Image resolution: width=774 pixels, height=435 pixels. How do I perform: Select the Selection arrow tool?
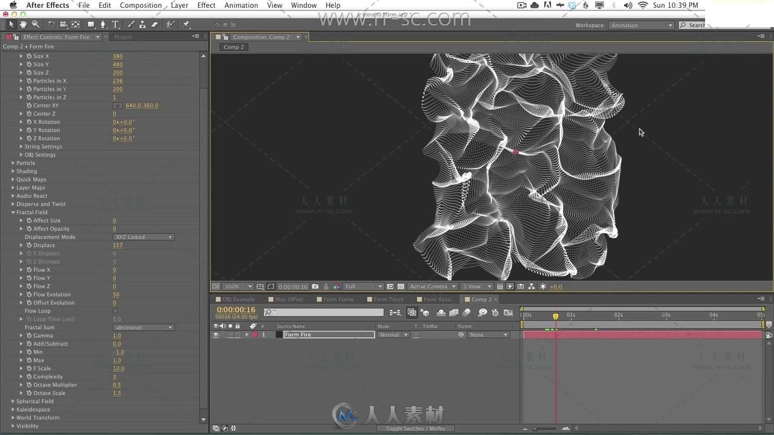coord(11,24)
